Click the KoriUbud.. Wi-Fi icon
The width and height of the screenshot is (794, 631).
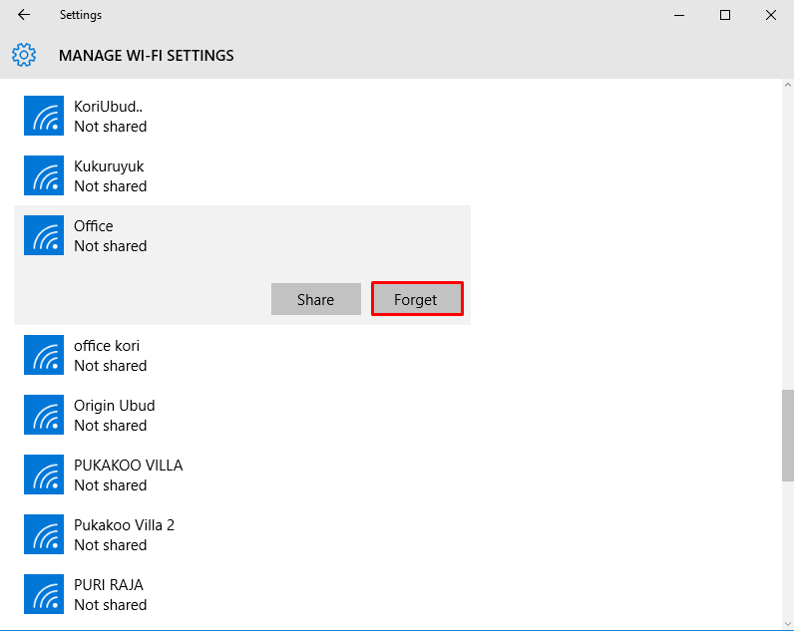[44, 116]
